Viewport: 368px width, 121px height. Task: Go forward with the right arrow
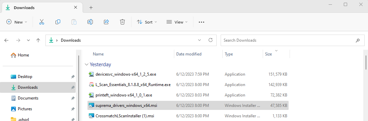(18, 40)
